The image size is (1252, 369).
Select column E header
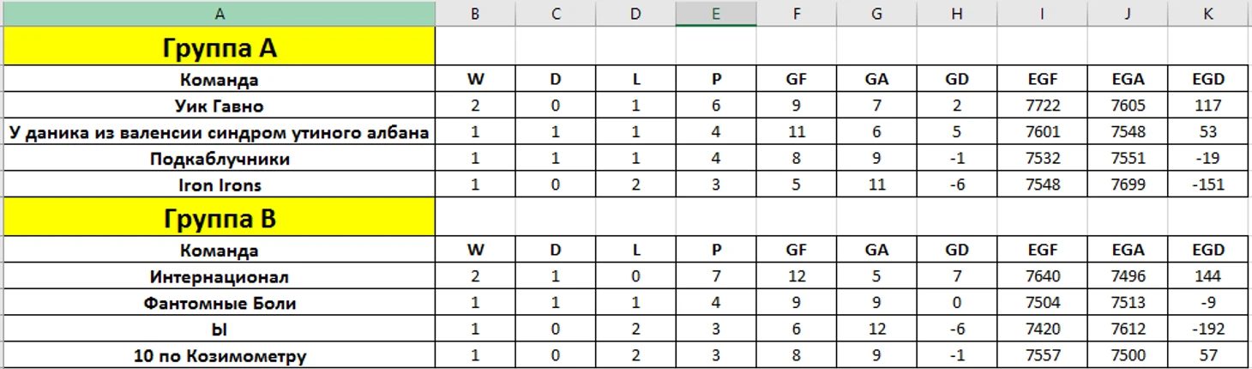716,13
